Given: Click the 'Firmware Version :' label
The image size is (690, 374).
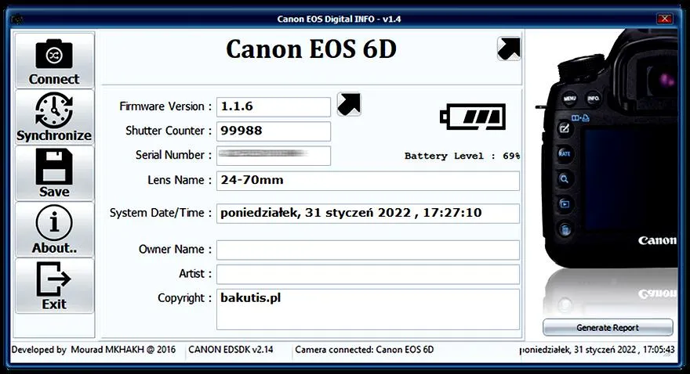Looking at the screenshot, I should click(165, 106).
